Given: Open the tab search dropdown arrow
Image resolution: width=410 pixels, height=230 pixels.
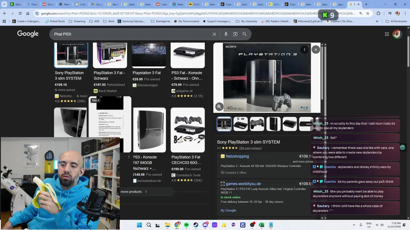Looking at the screenshot, I should click(4, 4).
